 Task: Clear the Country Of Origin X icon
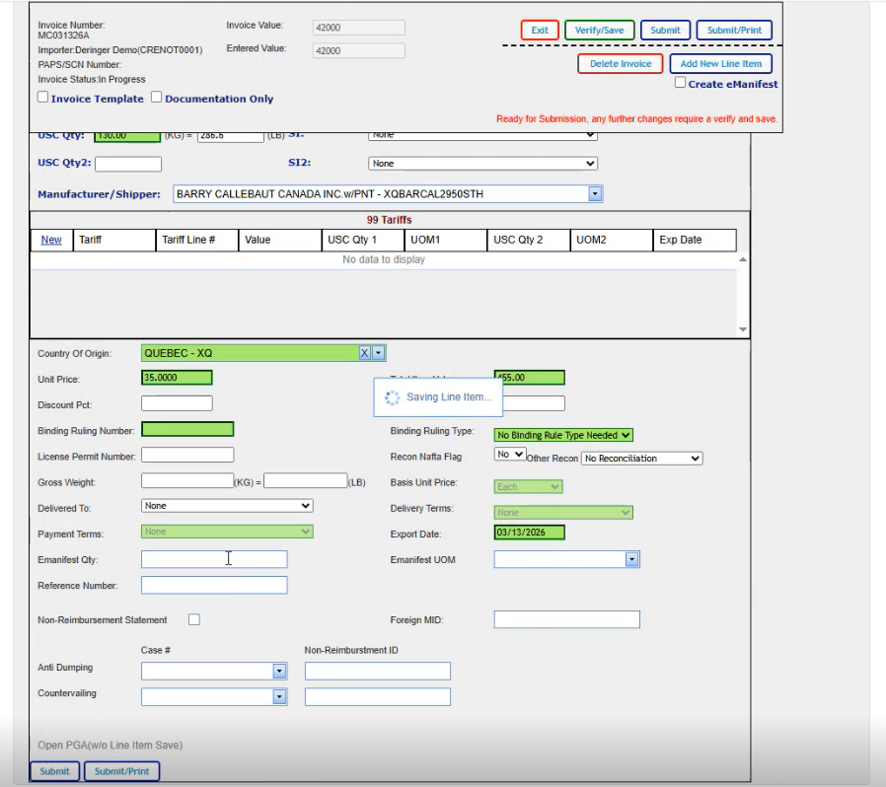[364, 353]
